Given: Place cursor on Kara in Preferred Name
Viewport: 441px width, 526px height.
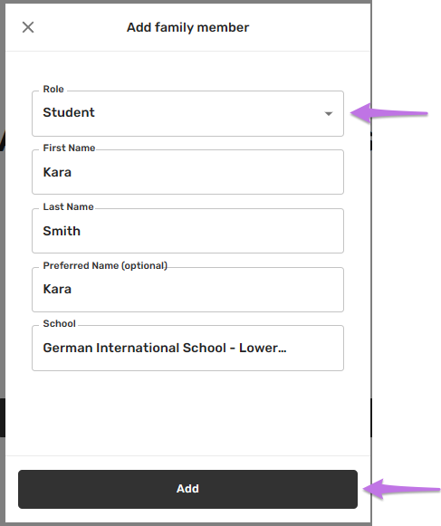Looking at the screenshot, I should 57,289.
